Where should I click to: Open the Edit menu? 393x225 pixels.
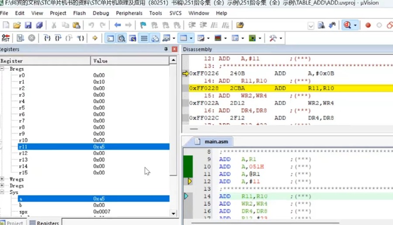coord(20,13)
